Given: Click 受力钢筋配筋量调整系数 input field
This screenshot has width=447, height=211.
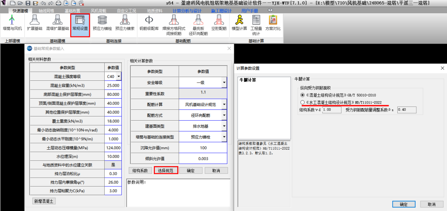Looking at the screenshot, I should pos(407,109).
